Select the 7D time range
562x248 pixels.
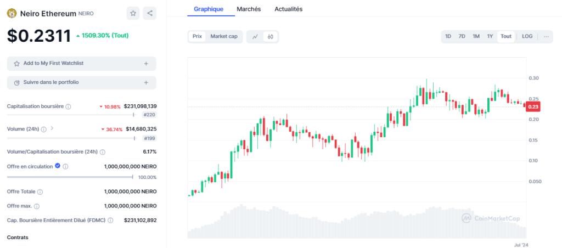(x=462, y=36)
